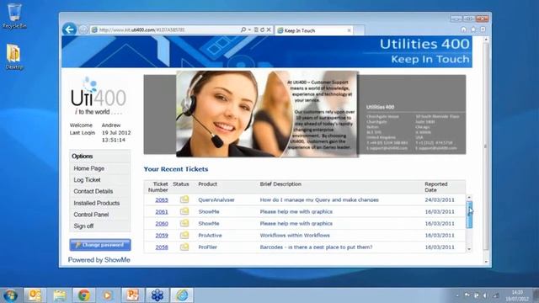Click status folder icon for ticket 2061

pos(184,211)
